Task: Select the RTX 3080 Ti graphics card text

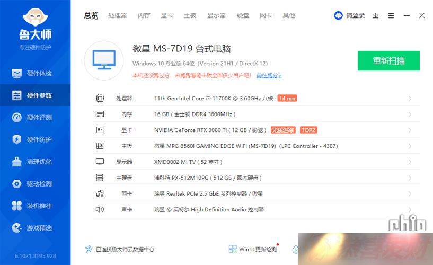Action: (x=210, y=130)
